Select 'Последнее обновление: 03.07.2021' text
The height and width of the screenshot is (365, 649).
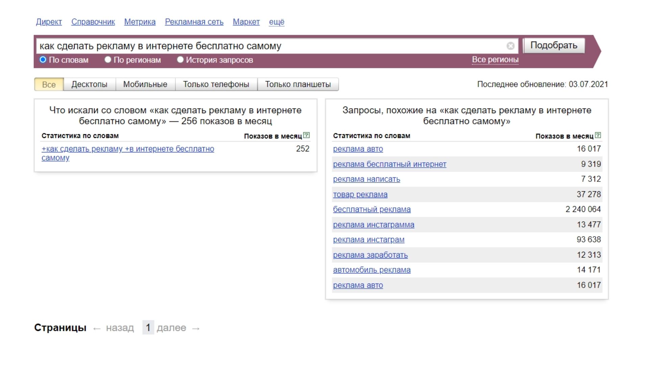(x=543, y=84)
